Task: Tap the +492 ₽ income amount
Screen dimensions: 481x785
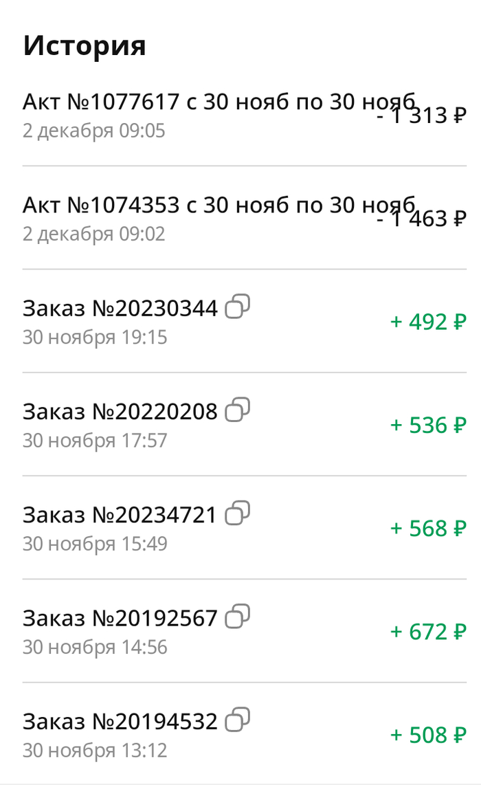Action: click(428, 322)
